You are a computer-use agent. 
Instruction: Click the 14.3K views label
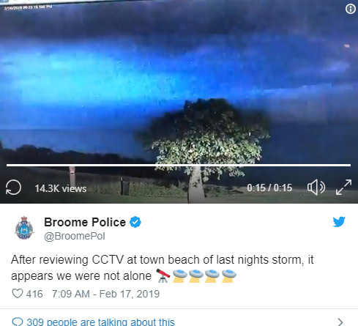61,188
